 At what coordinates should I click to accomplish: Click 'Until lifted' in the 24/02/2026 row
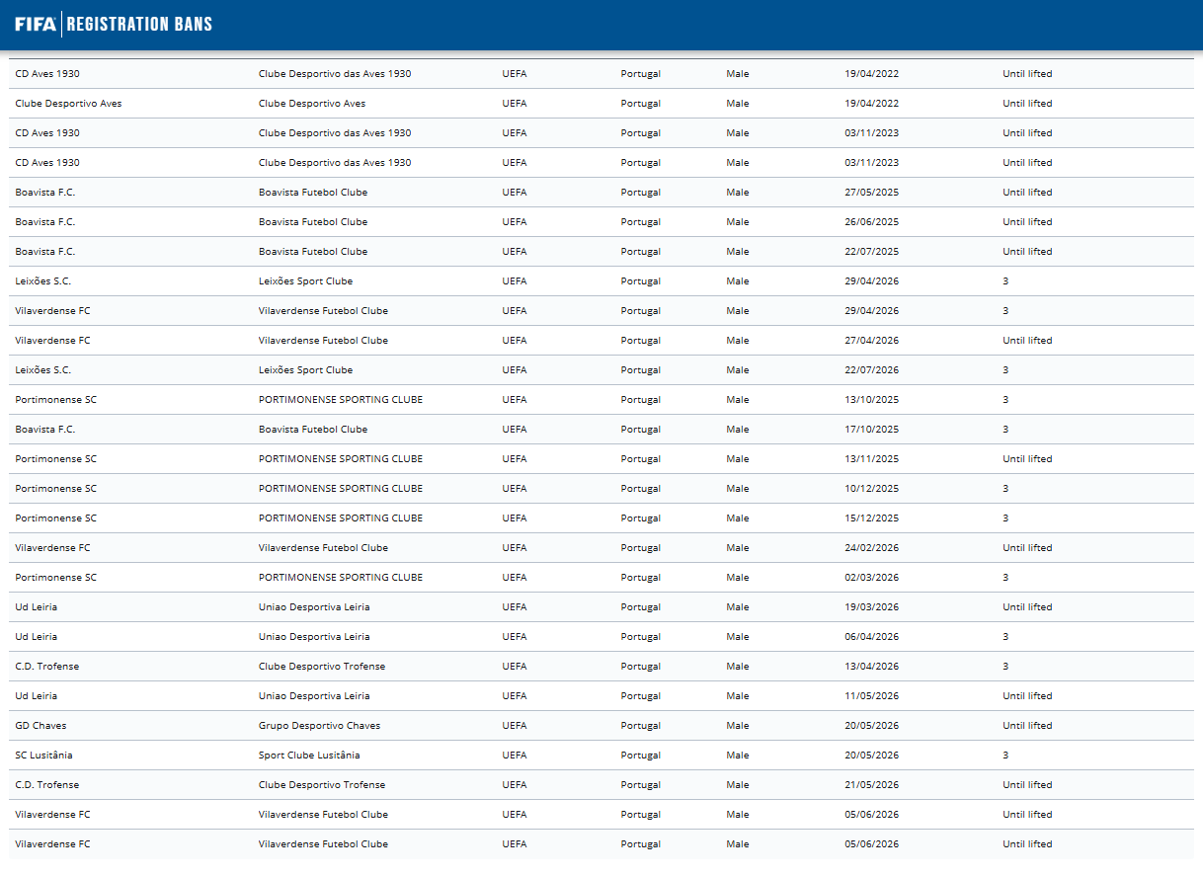[x=1027, y=548]
